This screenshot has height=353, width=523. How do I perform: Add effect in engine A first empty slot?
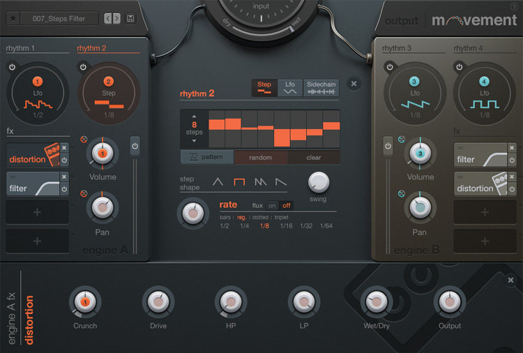[38, 212]
